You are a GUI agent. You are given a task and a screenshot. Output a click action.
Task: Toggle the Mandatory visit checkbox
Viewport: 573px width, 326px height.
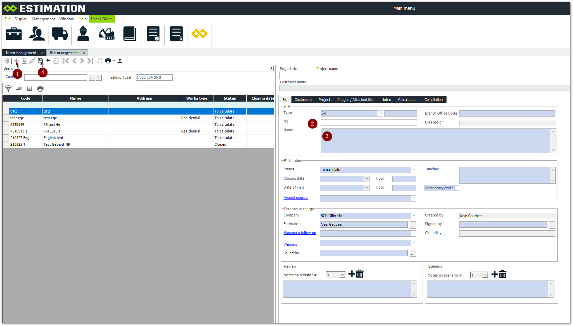pos(456,188)
